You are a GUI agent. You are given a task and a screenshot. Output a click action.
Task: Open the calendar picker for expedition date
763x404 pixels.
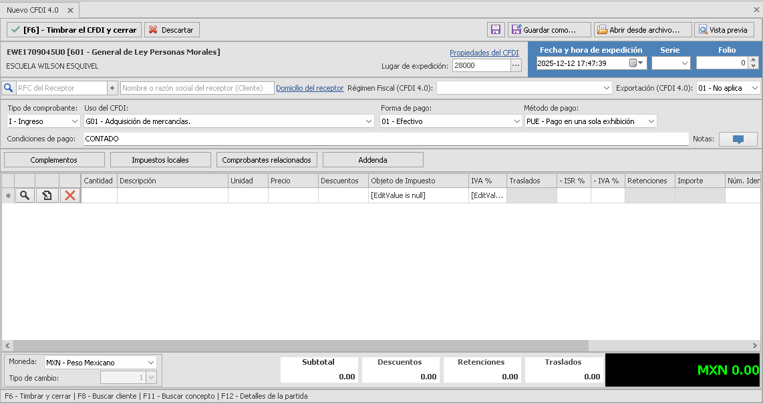[636, 63]
